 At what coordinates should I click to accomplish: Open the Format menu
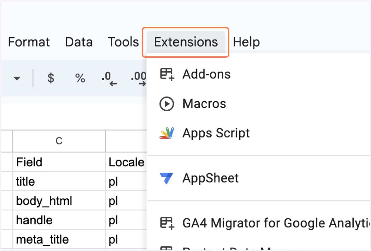[x=29, y=42]
